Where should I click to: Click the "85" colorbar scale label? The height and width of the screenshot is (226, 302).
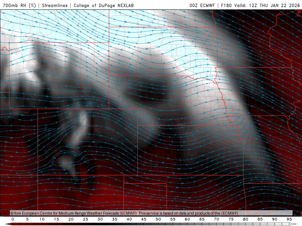click(x=260, y=219)
